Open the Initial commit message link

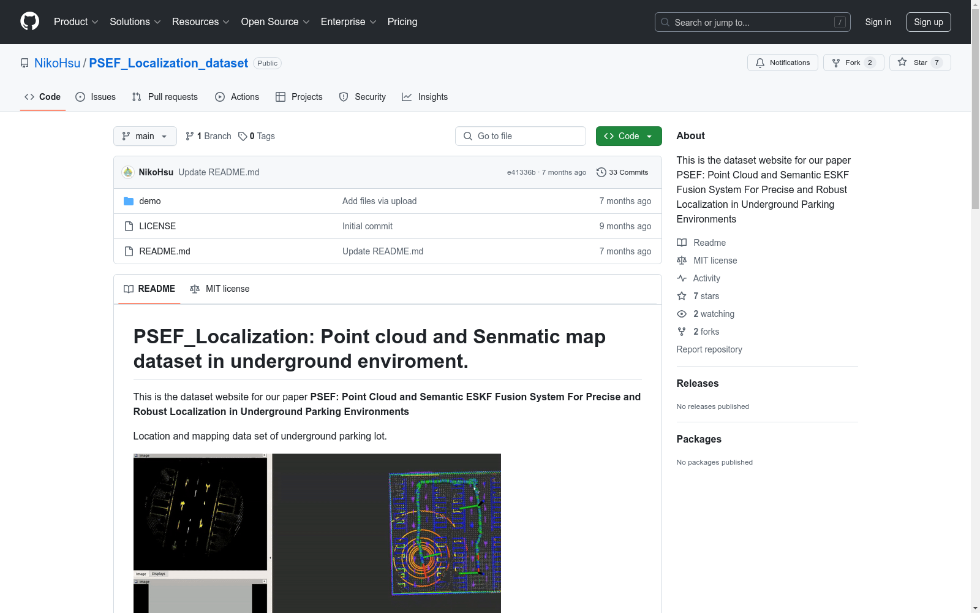(x=367, y=226)
